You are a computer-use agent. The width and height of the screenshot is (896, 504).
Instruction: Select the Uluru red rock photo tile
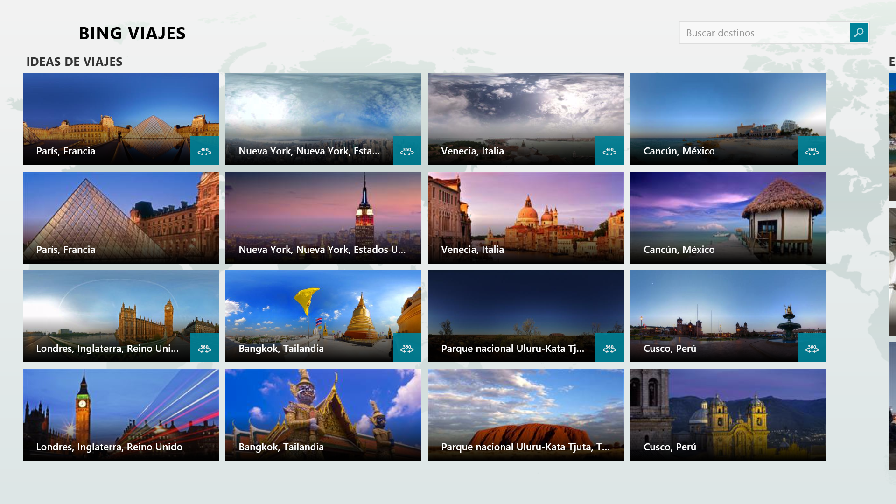click(x=525, y=414)
